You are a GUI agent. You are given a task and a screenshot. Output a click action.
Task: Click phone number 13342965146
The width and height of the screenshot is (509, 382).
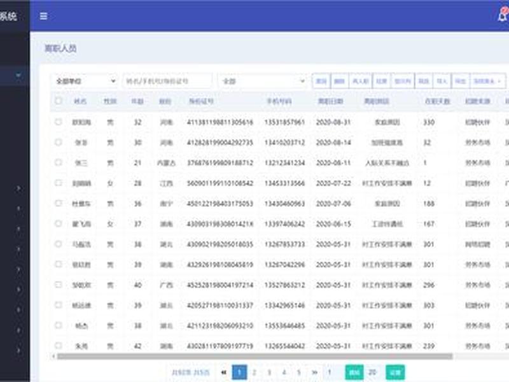[284, 306]
